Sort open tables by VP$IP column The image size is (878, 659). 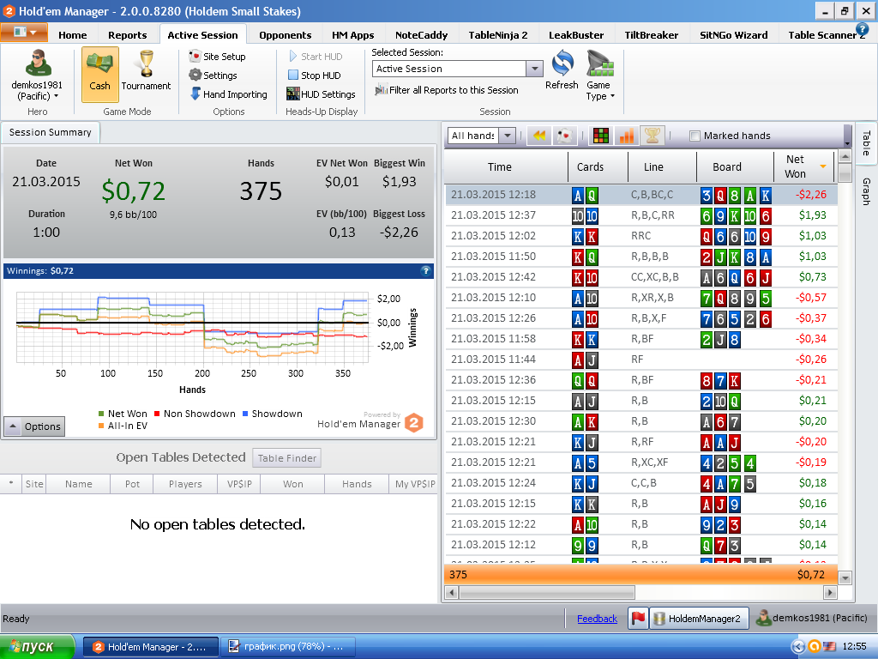239,484
